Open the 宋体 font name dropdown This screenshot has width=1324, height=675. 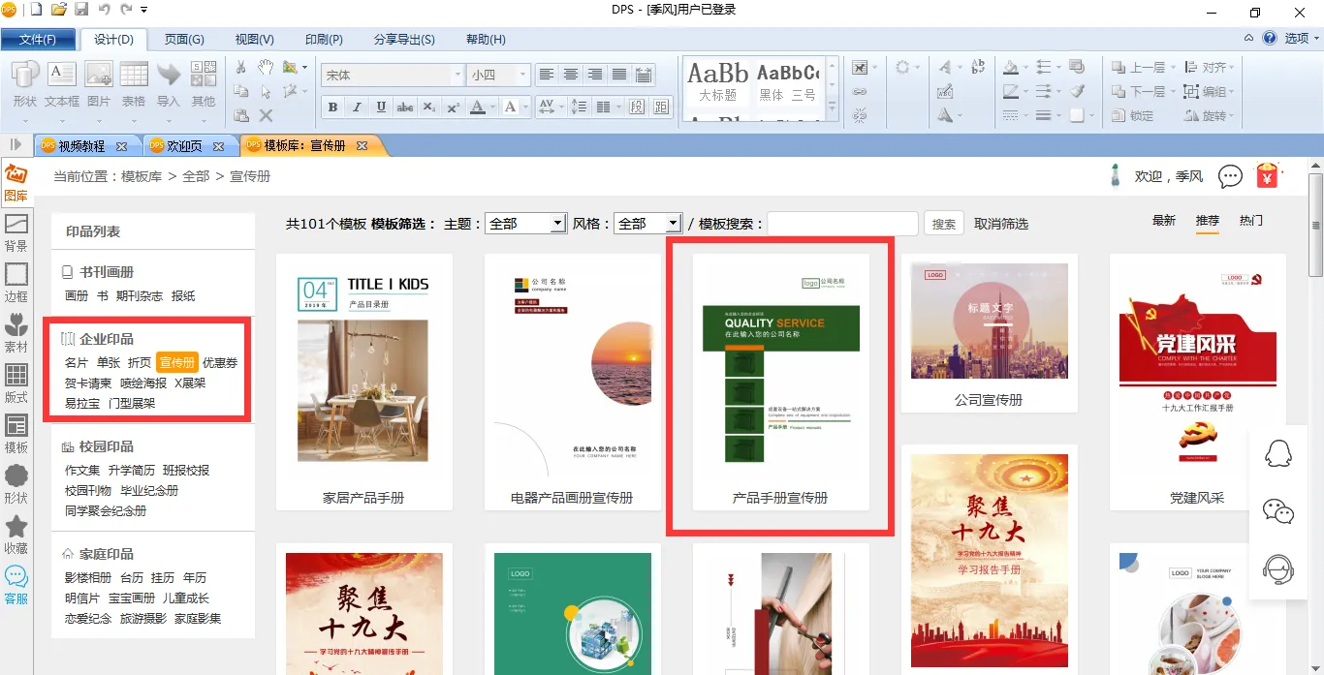point(457,75)
